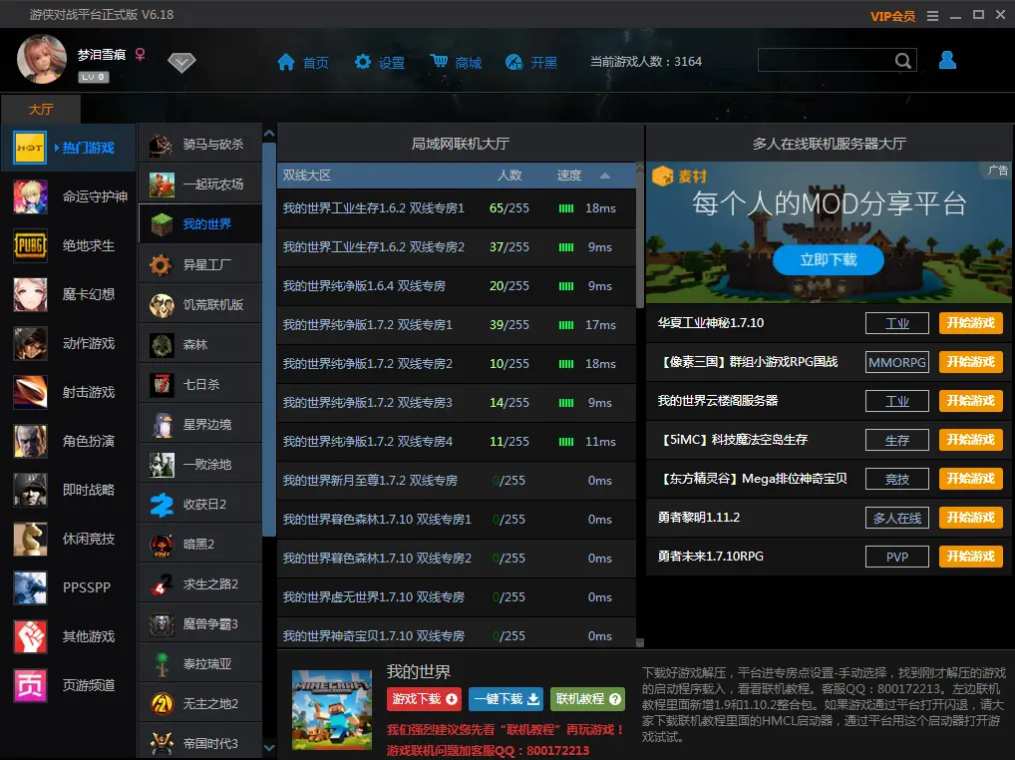Select the PUBG 绝地求生 category icon
The image size is (1015, 760).
31,246
